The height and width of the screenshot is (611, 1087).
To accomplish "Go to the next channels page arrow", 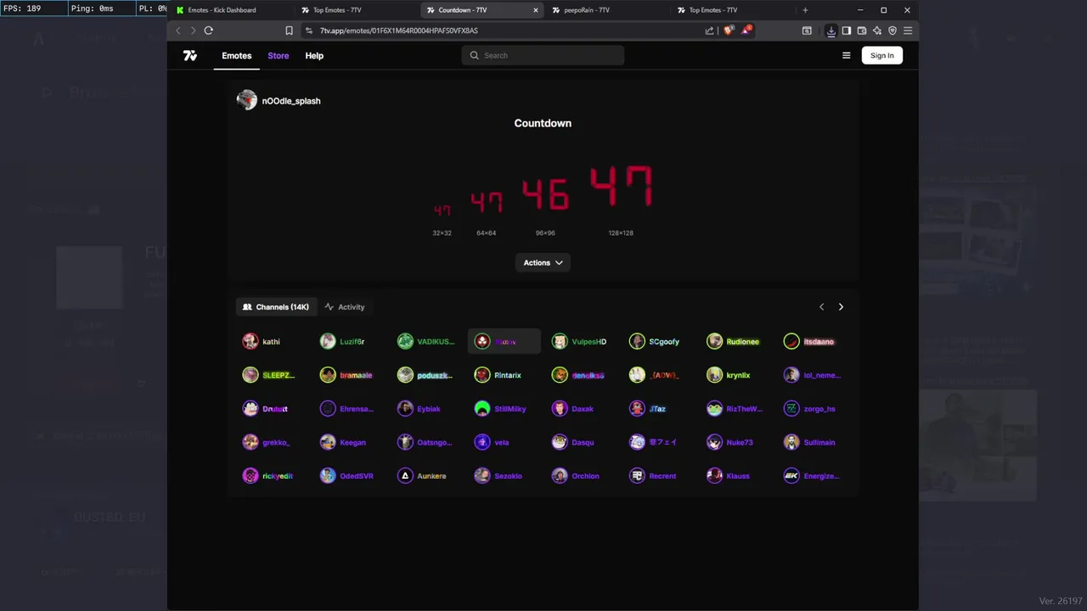I will point(841,307).
